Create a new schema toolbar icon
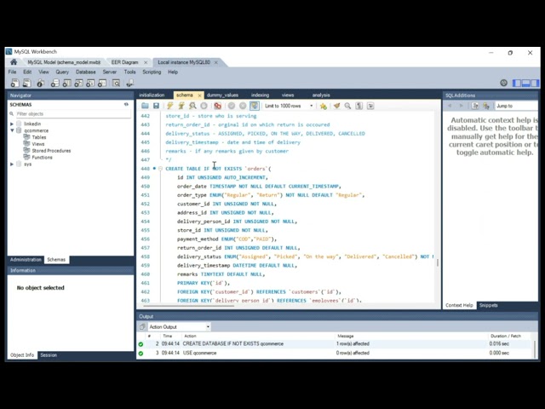The width and height of the screenshot is (545, 409). tap(54, 84)
